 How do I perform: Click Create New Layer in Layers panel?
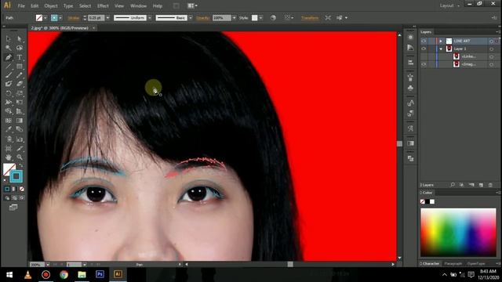click(481, 185)
